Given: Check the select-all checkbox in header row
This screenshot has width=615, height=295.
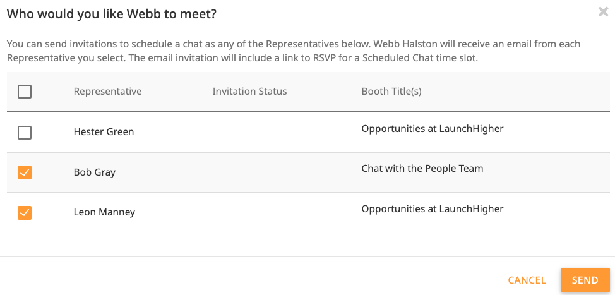Looking at the screenshot, I should 25,92.
